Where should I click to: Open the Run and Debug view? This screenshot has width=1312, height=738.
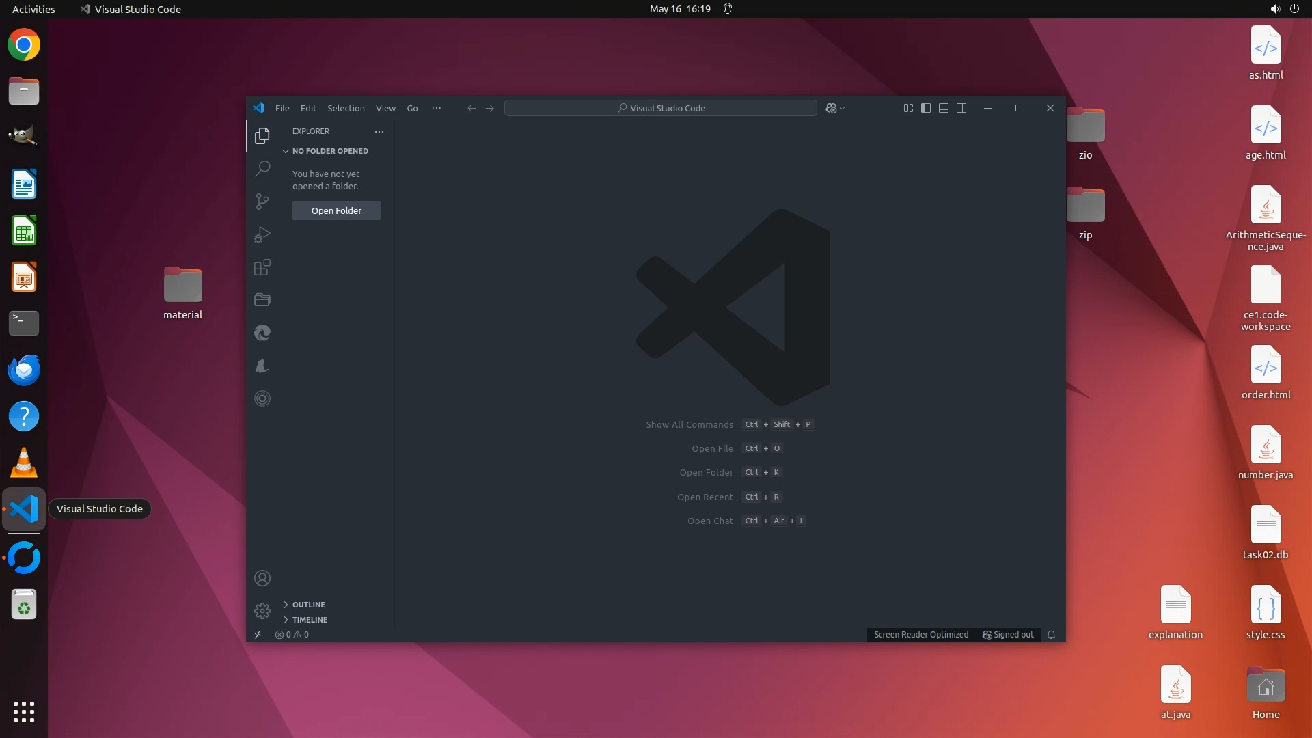pos(262,234)
